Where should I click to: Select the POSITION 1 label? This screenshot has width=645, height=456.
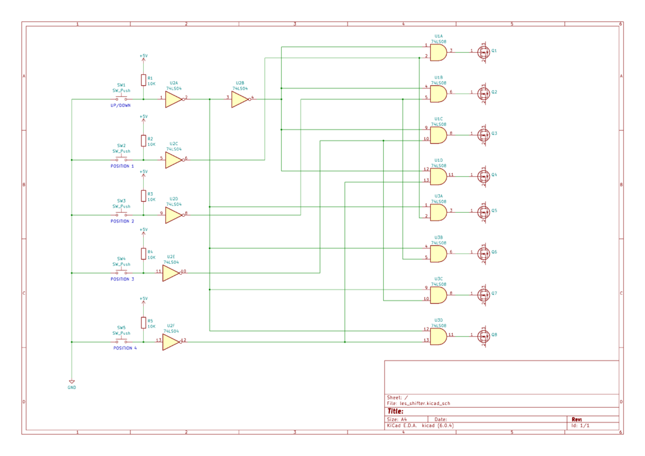tap(122, 166)
